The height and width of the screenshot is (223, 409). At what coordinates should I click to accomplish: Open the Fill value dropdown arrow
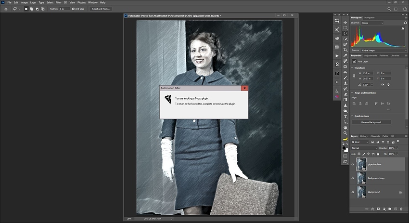[x=397, y=154]
